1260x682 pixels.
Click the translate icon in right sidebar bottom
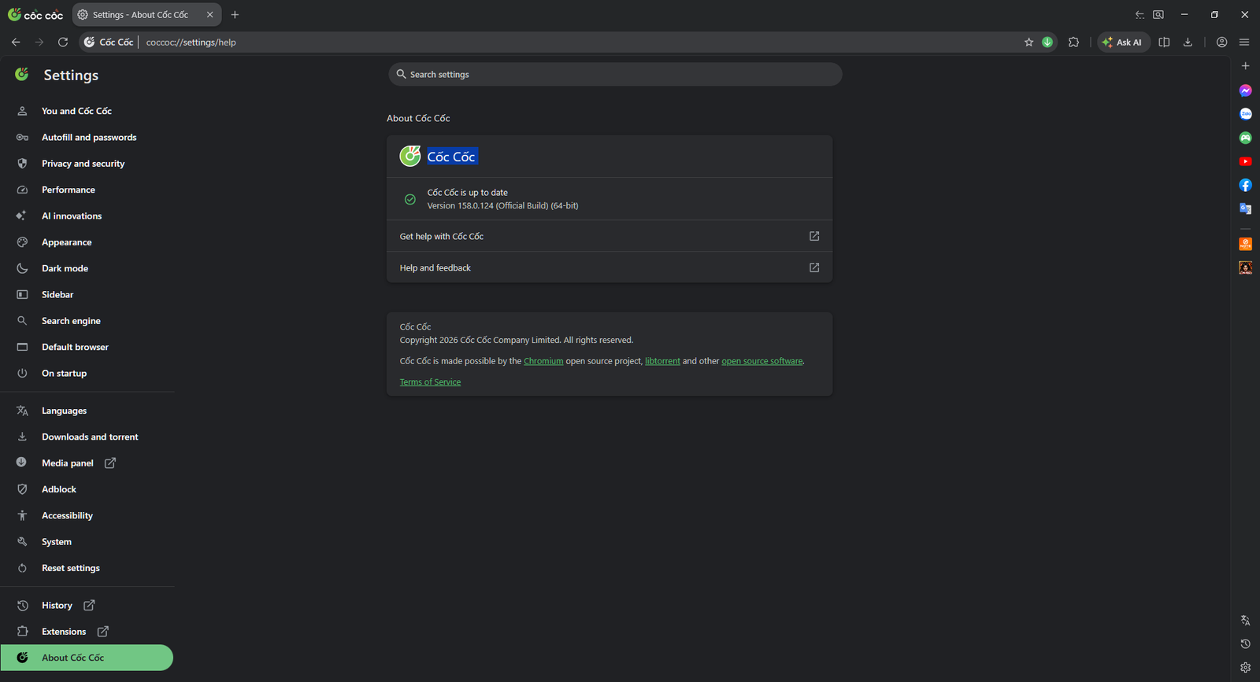(x=1245, y=621)
